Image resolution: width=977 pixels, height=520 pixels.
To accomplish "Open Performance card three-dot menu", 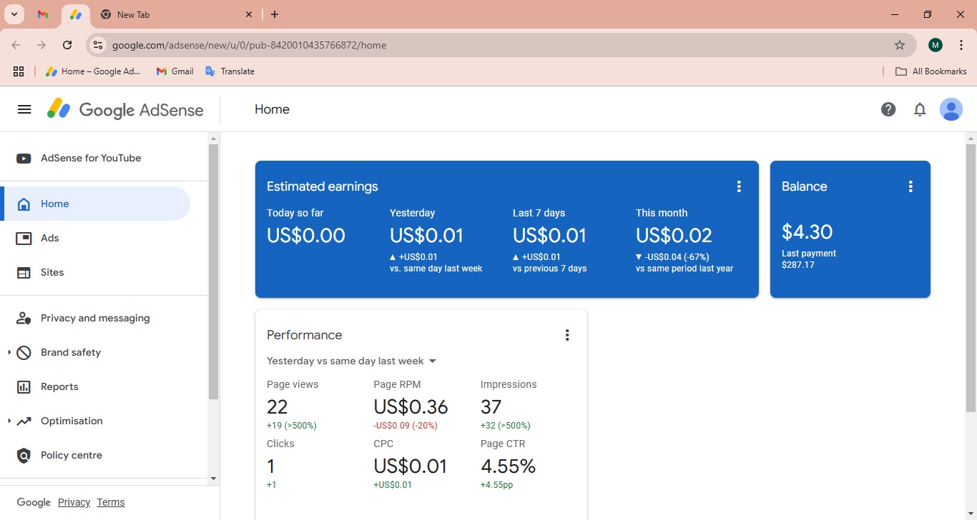I will click(567, 335).
